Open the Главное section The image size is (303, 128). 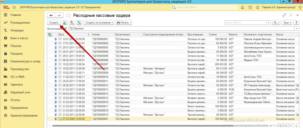tap(16, 15)
